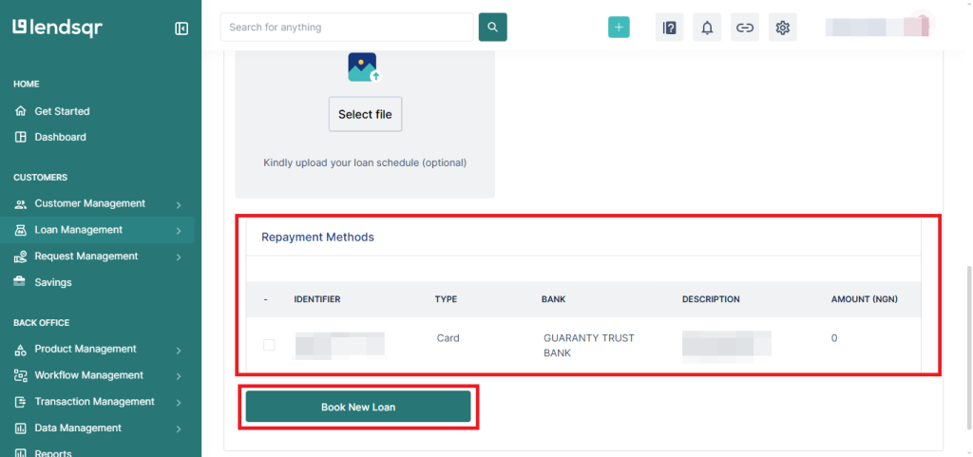The height and width of the screenshot is (457, 973).
Task: Click the Reports icon in sidebar
Action: (21, 452)
